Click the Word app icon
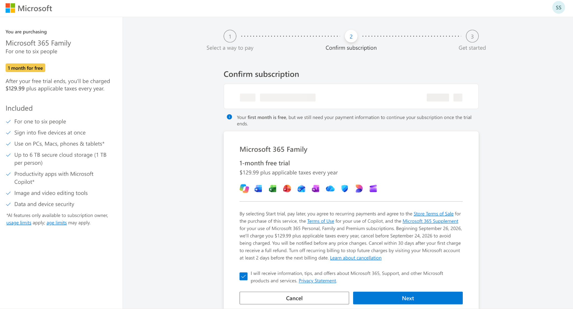 (258, 189)
